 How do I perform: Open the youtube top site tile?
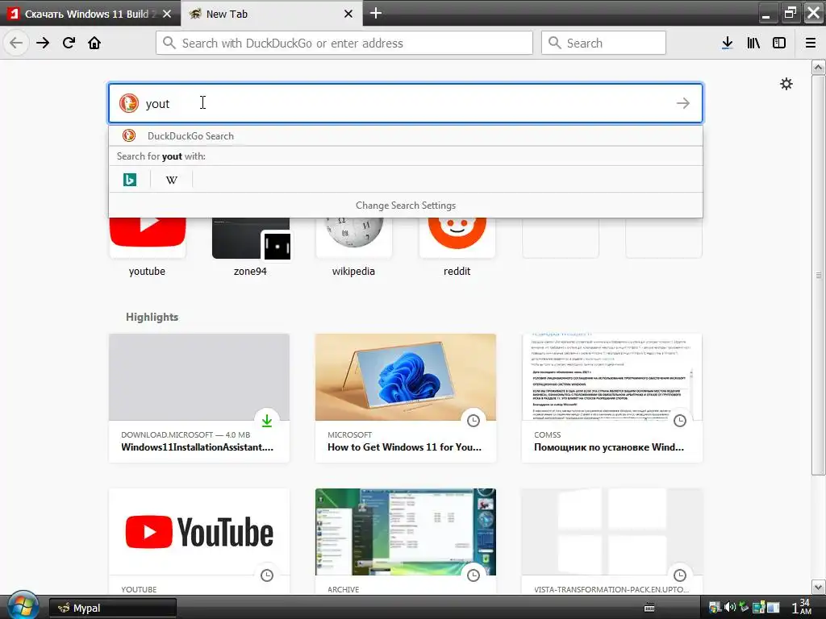tap(148, 247)
